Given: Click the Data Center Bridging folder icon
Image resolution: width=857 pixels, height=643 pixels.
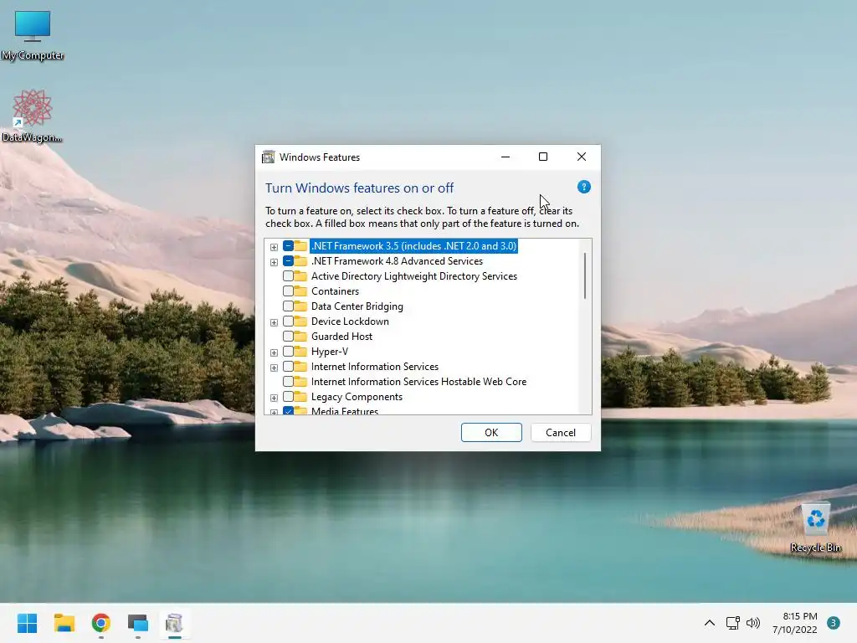Looking at the screenshot, I should coord(300,306).
